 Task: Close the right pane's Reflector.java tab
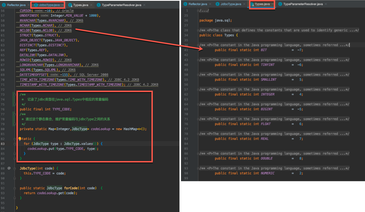[210, 4]
